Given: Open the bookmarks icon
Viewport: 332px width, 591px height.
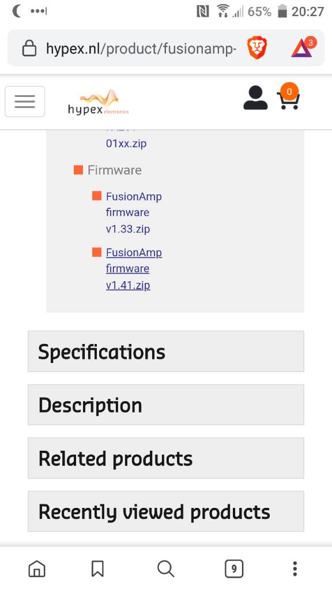Looking at the screenshot, I should click(97, 568).
